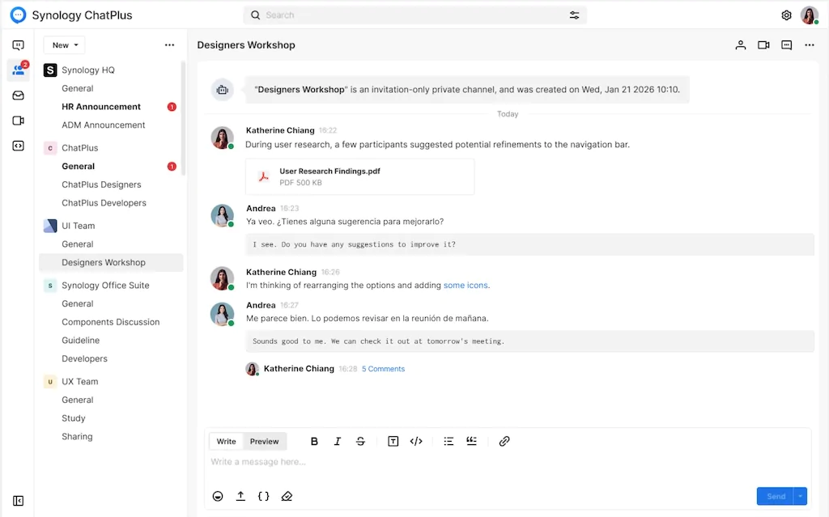Open the inbox icon in left rail
This screenshot has height=517, width=829.
click(x=18, y=95)
